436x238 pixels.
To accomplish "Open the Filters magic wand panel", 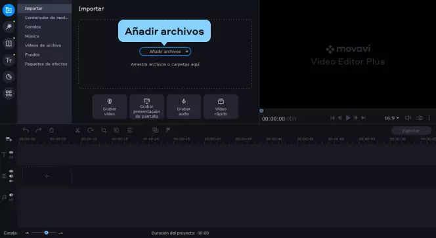I will 9,27.
